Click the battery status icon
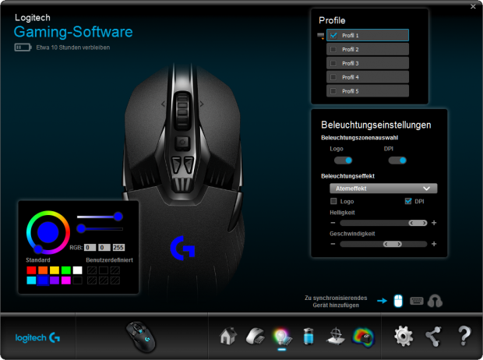 [23, 48]
